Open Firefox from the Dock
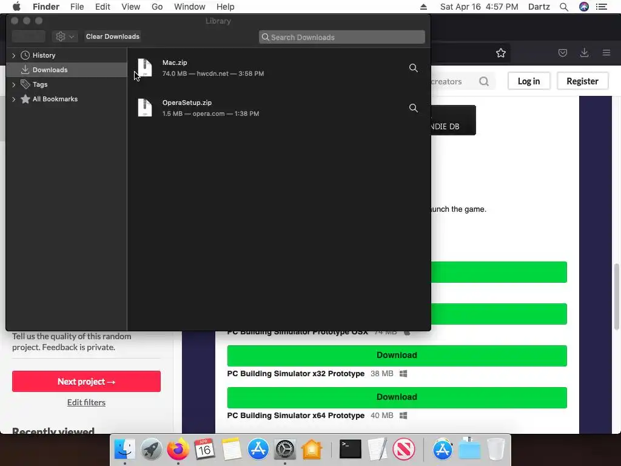This screenshot has height=466, width=621. coord(178,450)
